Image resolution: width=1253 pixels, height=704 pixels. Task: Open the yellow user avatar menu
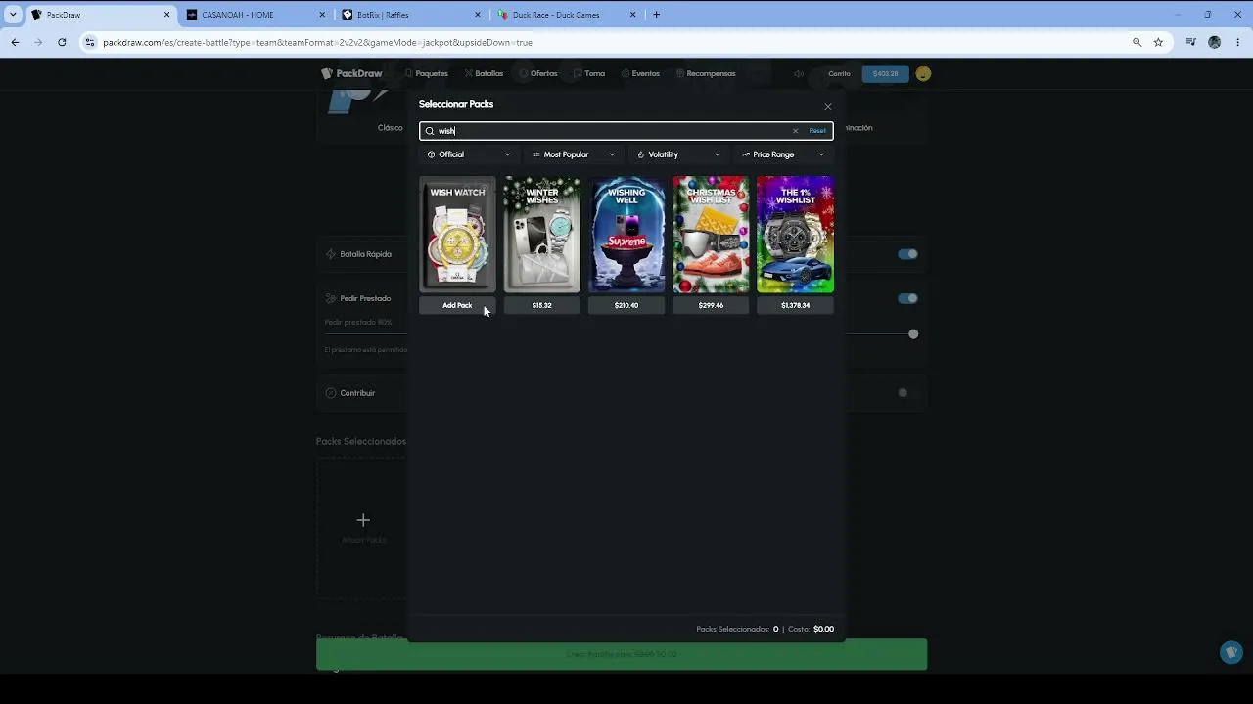pyautogui.click(x=923, y=73)
